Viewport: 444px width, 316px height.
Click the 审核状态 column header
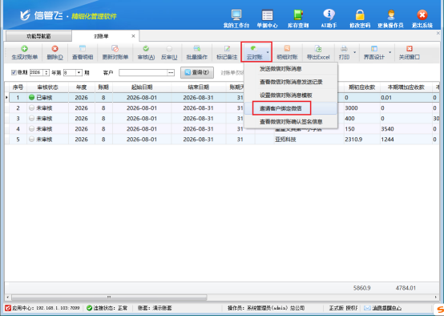pos(47,87)
